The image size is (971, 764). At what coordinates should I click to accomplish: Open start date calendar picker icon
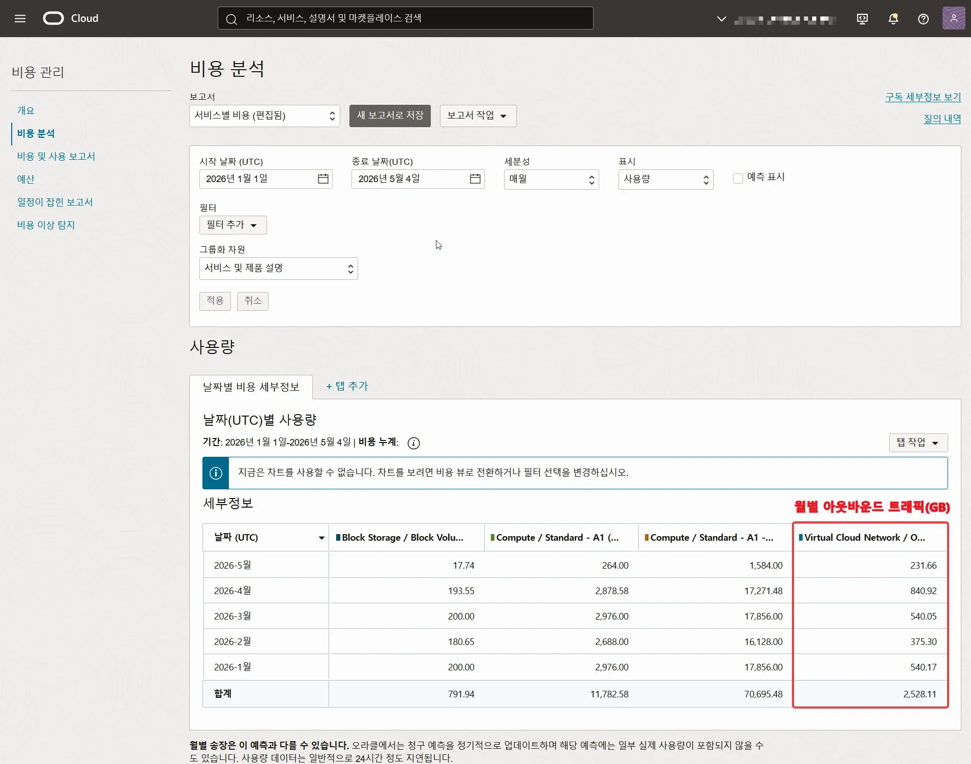coord(323,179)
